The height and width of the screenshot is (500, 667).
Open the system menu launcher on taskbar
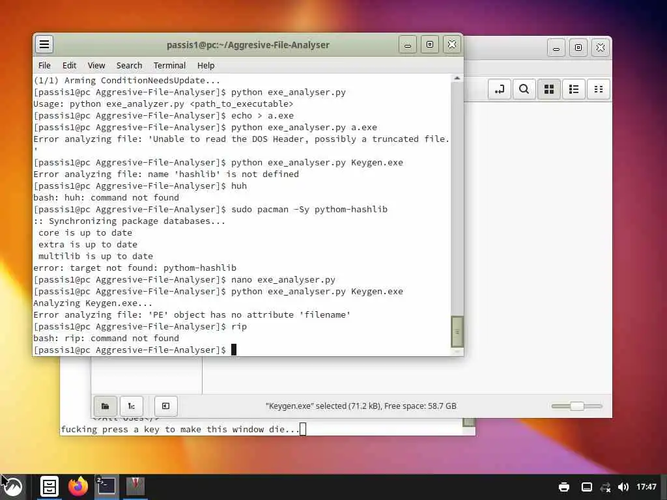click(x=13, y=486)
